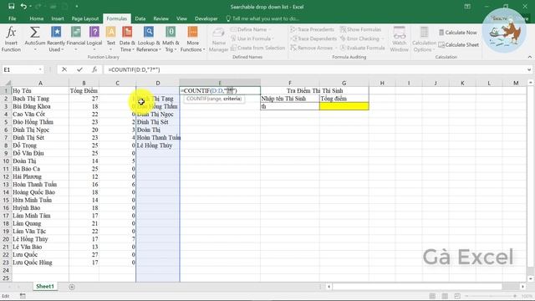Click Calculate Now

[457, 33]
